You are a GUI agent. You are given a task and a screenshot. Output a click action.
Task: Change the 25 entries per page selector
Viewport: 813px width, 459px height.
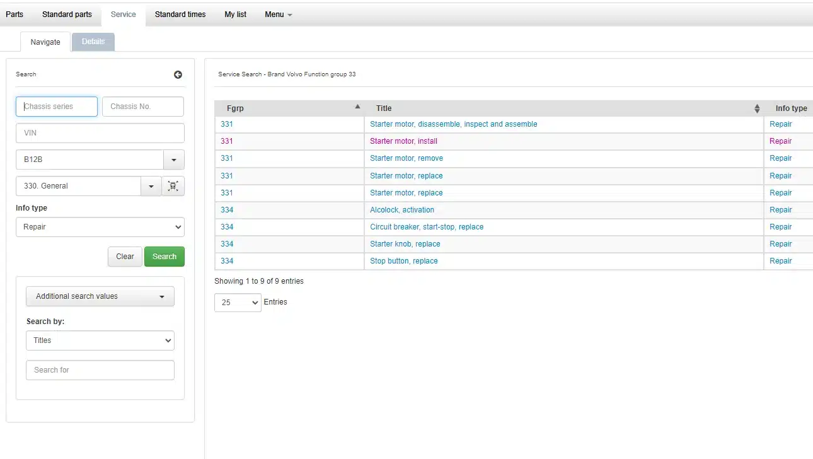coord(238,303)
